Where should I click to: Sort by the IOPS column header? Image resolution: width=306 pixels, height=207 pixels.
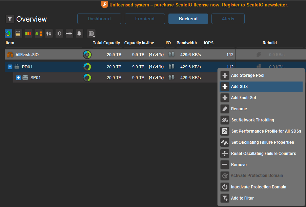[x=209, y=43]
